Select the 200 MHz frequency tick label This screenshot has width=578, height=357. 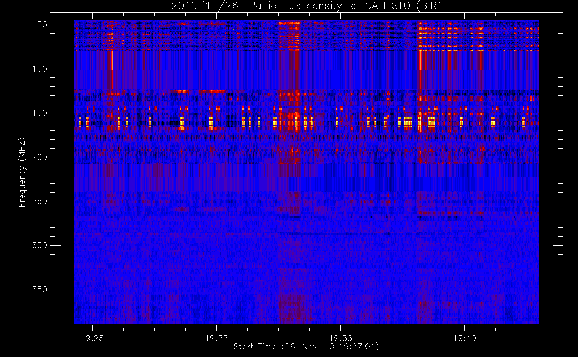pos(40,157)
